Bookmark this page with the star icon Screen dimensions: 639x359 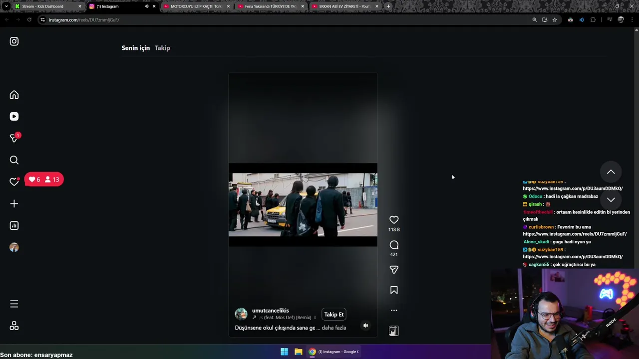point(555,20)
